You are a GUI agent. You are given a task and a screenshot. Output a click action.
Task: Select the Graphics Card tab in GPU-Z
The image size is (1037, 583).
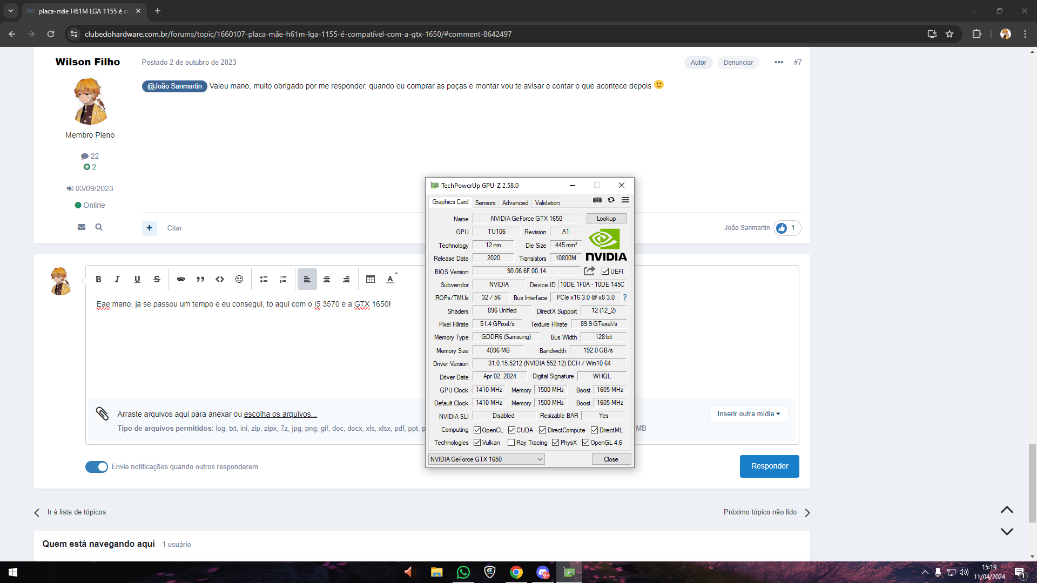click(x=450, y=202)
